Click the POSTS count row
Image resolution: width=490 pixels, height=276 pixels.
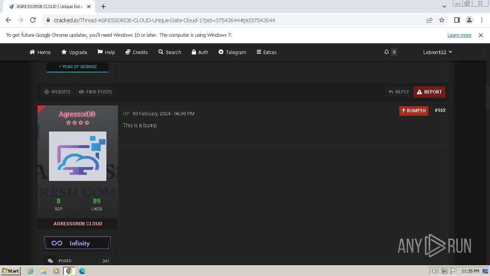click(x=78, y=261)
